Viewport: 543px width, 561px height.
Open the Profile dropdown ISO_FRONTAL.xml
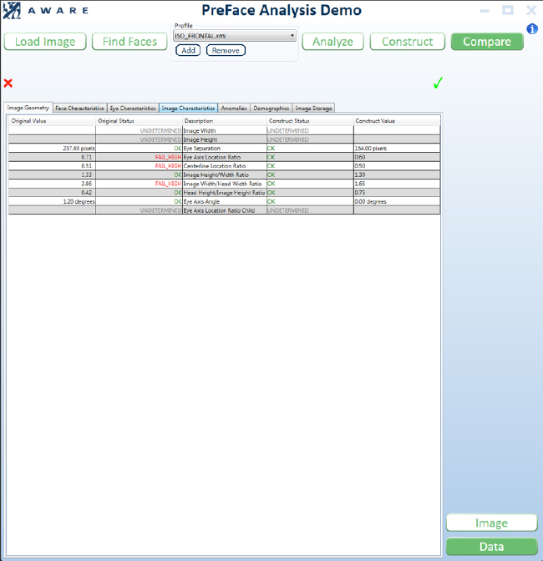click(x=235, y=36)
